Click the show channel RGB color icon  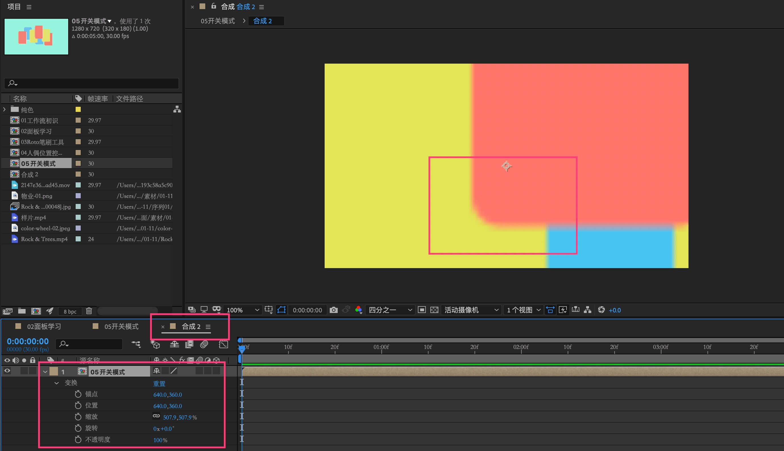point(358,310)
